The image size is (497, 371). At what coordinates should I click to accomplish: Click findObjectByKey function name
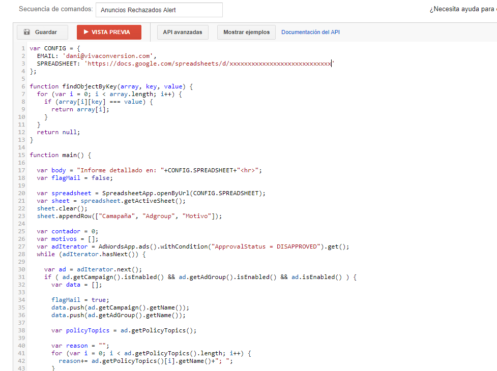[x=90, y=86]
